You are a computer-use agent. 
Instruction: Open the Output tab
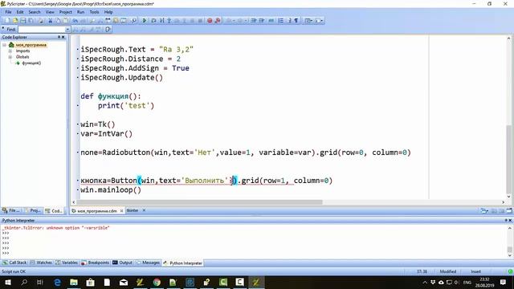[122, 263]
